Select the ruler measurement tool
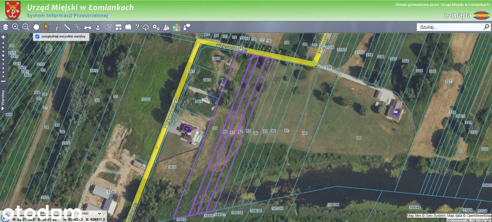This screenshot has width=492, height=222. click(67, 27)
